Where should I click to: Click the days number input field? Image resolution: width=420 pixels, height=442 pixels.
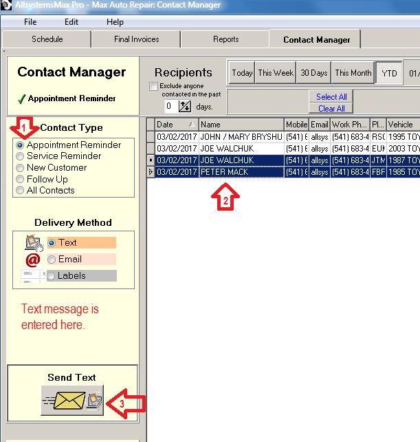[170, 106]
